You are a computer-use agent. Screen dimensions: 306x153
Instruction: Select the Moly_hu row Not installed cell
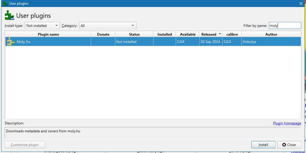[134, 41]
